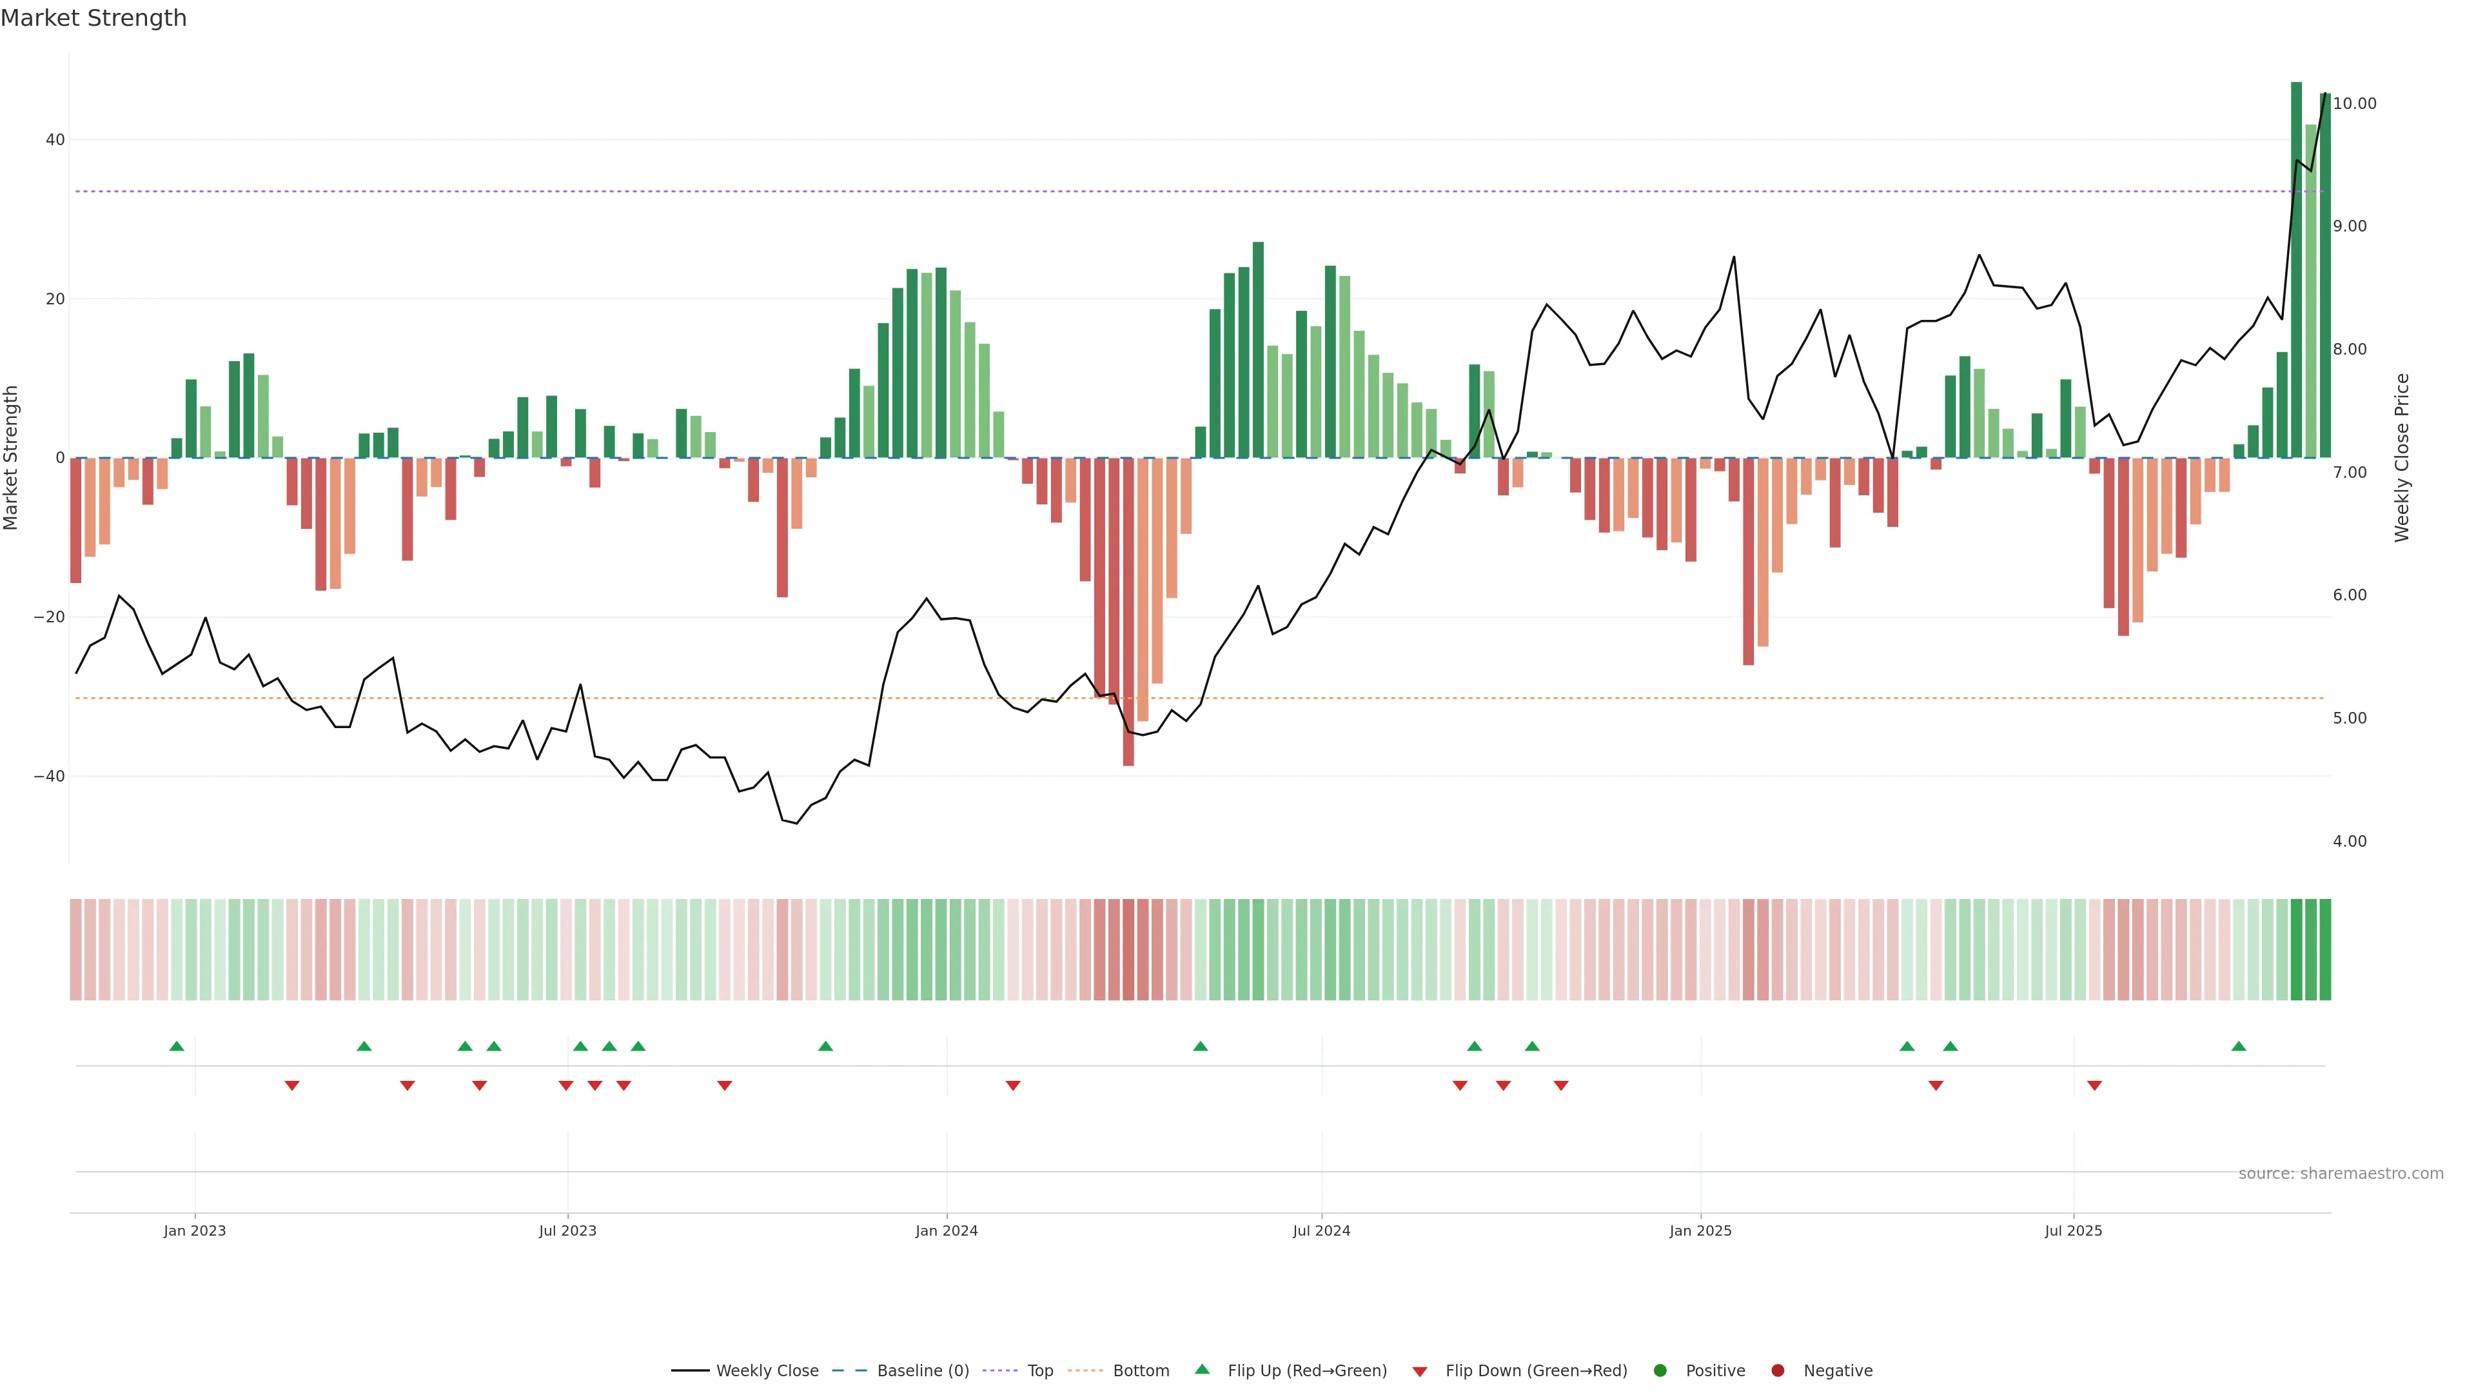Click the last red flip-down triangle marker
Image resolution: width=2476 pixels, height=1393 pixels.
coord(2094,1085)
